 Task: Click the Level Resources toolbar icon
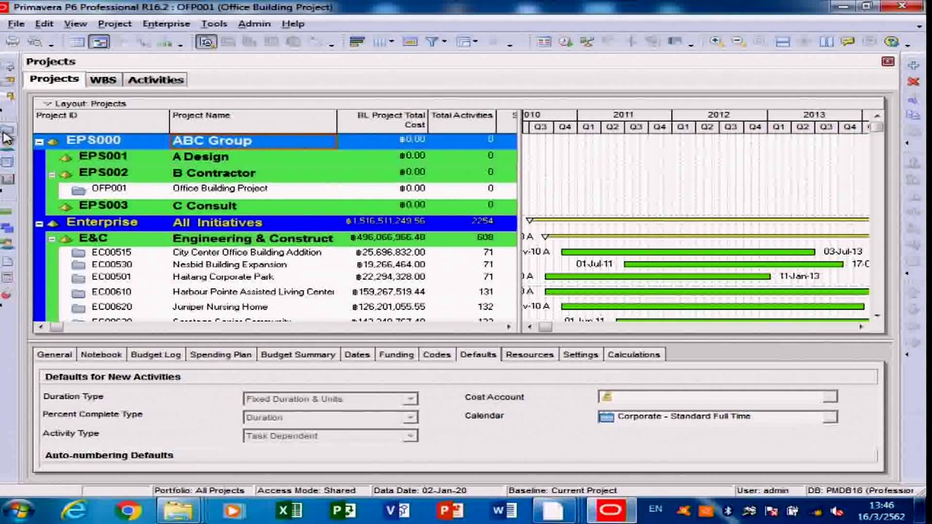pyautogui.click(x=588, y=41)
